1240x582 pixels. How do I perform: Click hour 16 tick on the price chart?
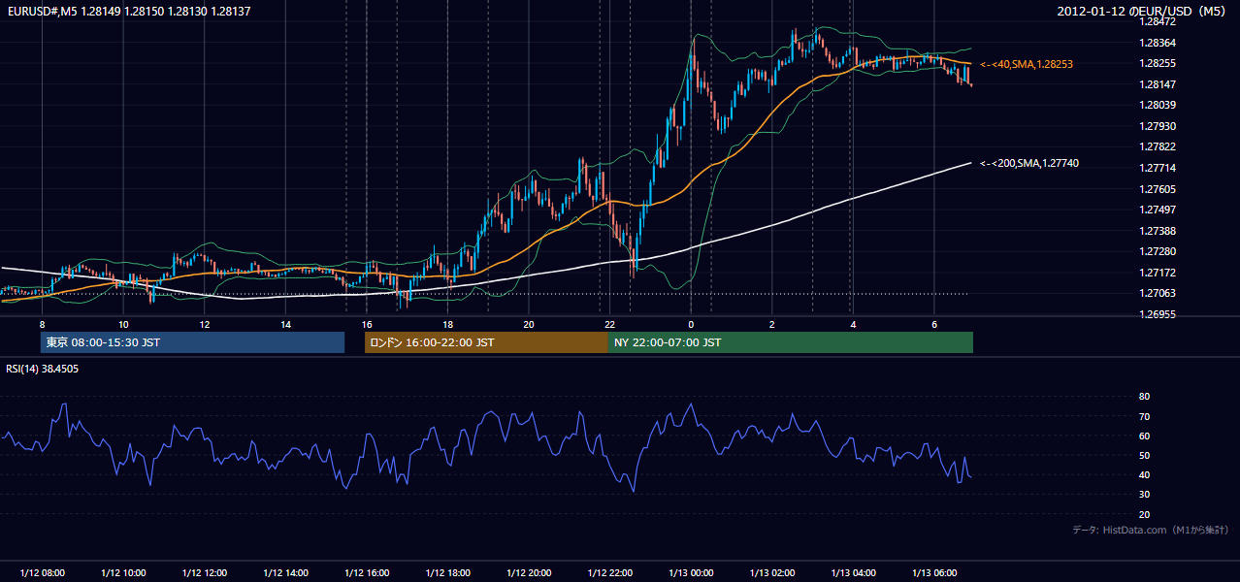coord(367,324)
